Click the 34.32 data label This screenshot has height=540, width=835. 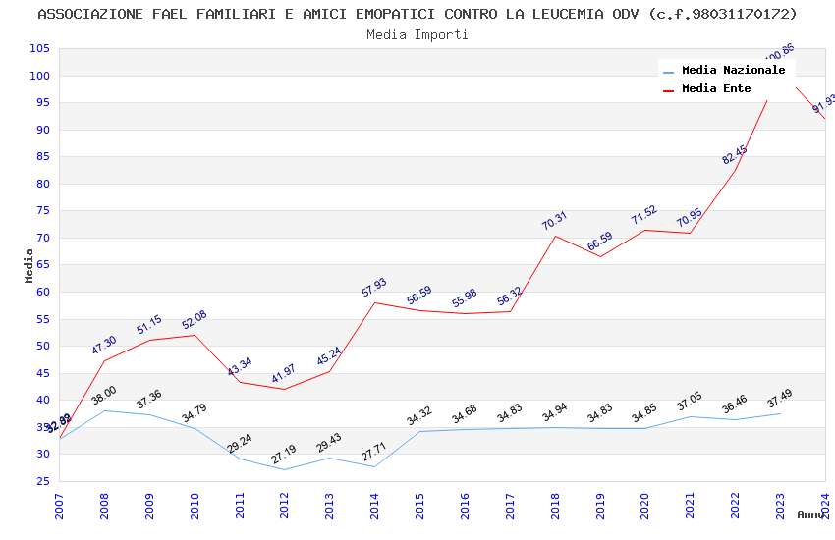pyautogui.click(x=419, y=416)
